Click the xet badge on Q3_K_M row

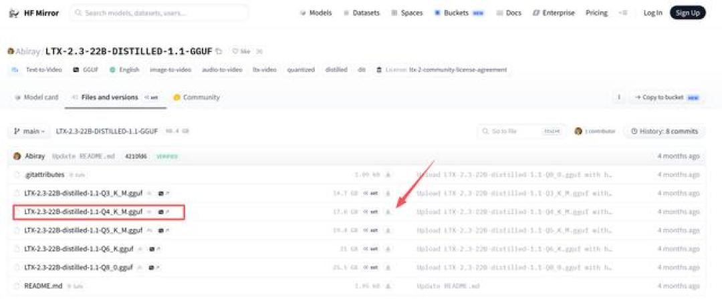pos(371,193)
